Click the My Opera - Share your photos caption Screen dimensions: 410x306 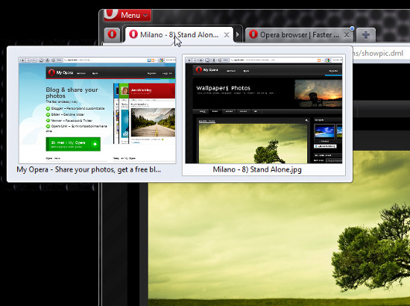tap(89, 169)
